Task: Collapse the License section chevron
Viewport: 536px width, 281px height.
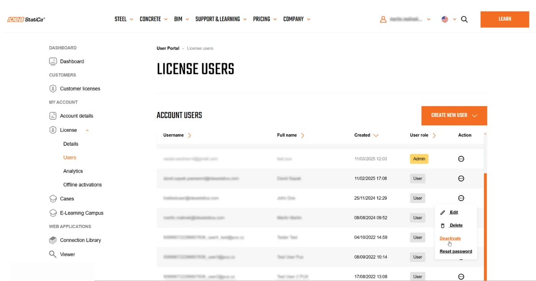Action: [87, 130]
